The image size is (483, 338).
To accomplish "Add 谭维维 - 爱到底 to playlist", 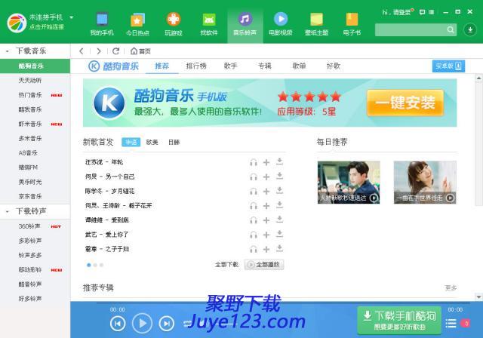I will [266, 220].
